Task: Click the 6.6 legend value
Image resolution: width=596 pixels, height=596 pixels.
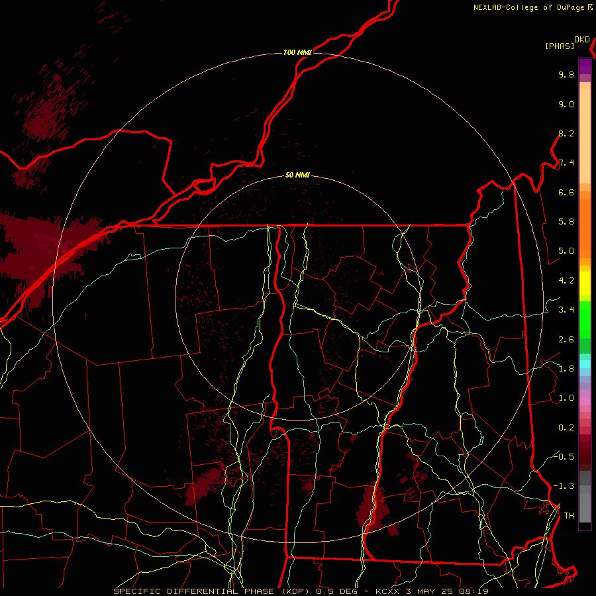Action: point(566,192)
